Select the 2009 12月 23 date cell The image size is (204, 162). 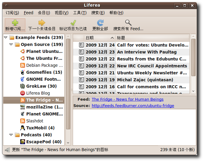click(x=100, y=52)
